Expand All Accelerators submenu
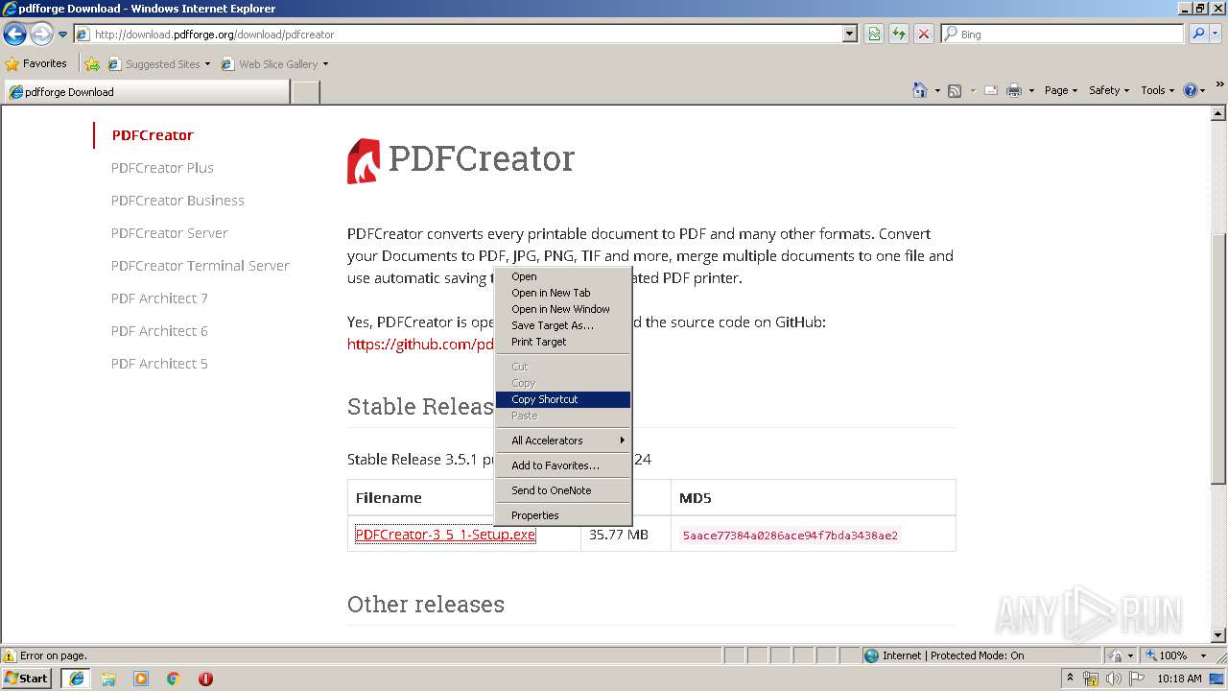1228x691 pixels. click(x=563, y=441)
